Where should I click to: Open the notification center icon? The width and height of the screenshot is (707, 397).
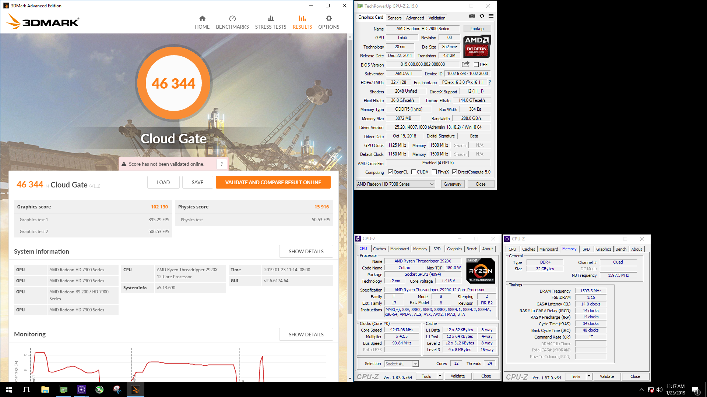[695, 390]
